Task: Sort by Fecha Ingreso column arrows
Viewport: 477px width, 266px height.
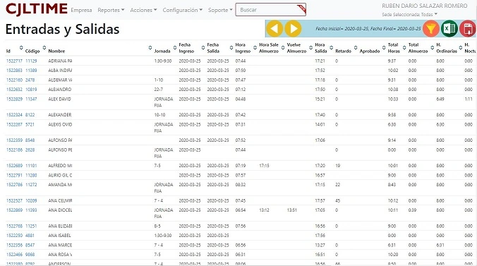Action: coord(203,47)
